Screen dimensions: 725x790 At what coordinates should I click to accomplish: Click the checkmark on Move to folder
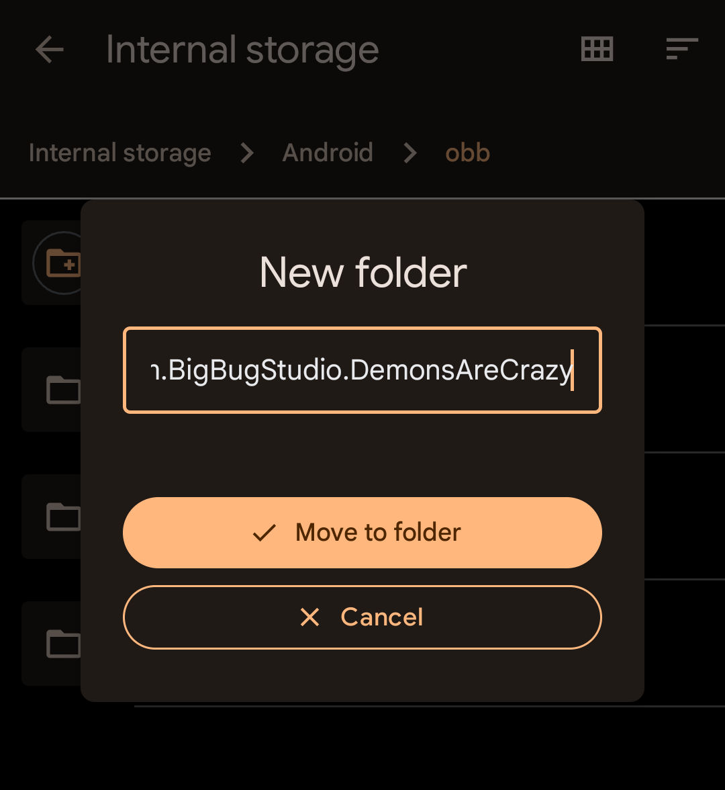point(264,533)
